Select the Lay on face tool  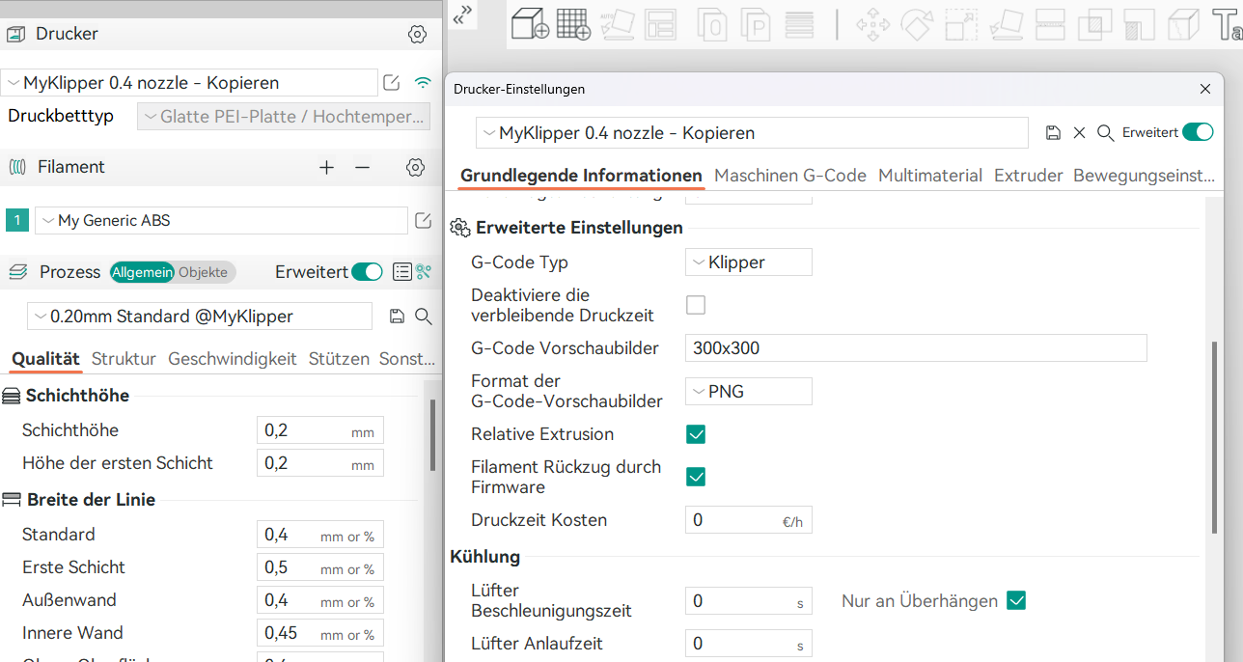point(1007,23)
